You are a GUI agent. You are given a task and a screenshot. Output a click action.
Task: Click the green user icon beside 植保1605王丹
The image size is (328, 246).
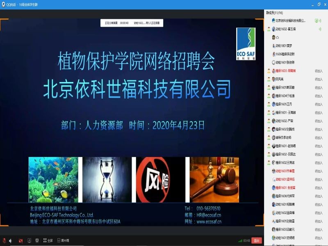tap(269, 104)
